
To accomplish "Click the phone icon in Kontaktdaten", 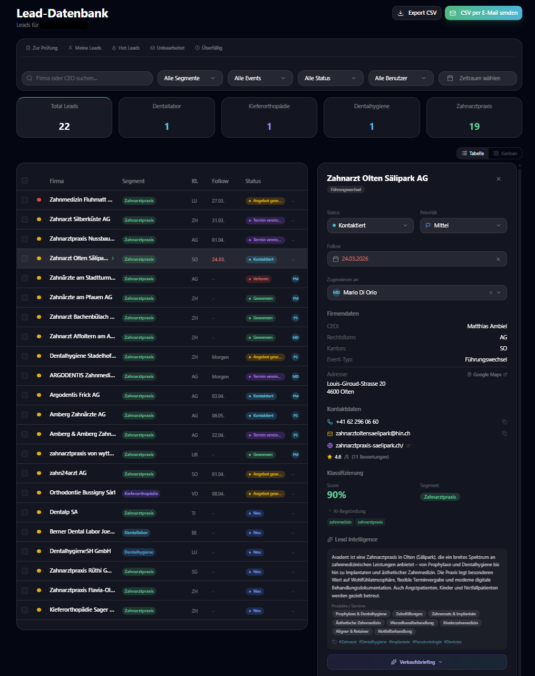I will pyautogui.click(x=330, y=422).
